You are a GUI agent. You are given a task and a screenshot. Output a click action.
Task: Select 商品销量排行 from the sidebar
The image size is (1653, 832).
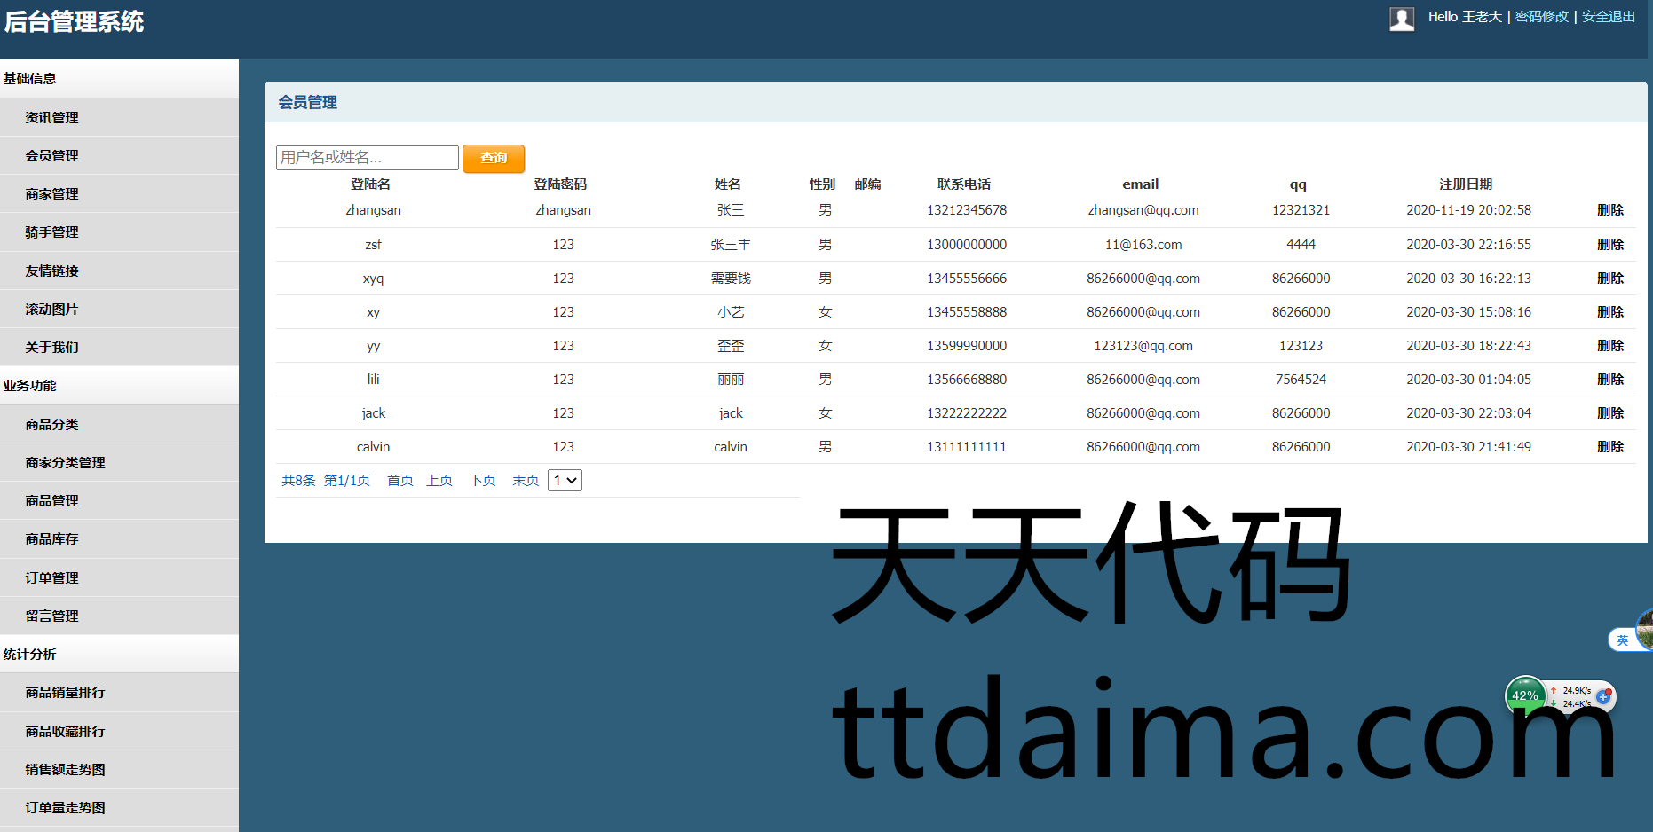(65, 693)
